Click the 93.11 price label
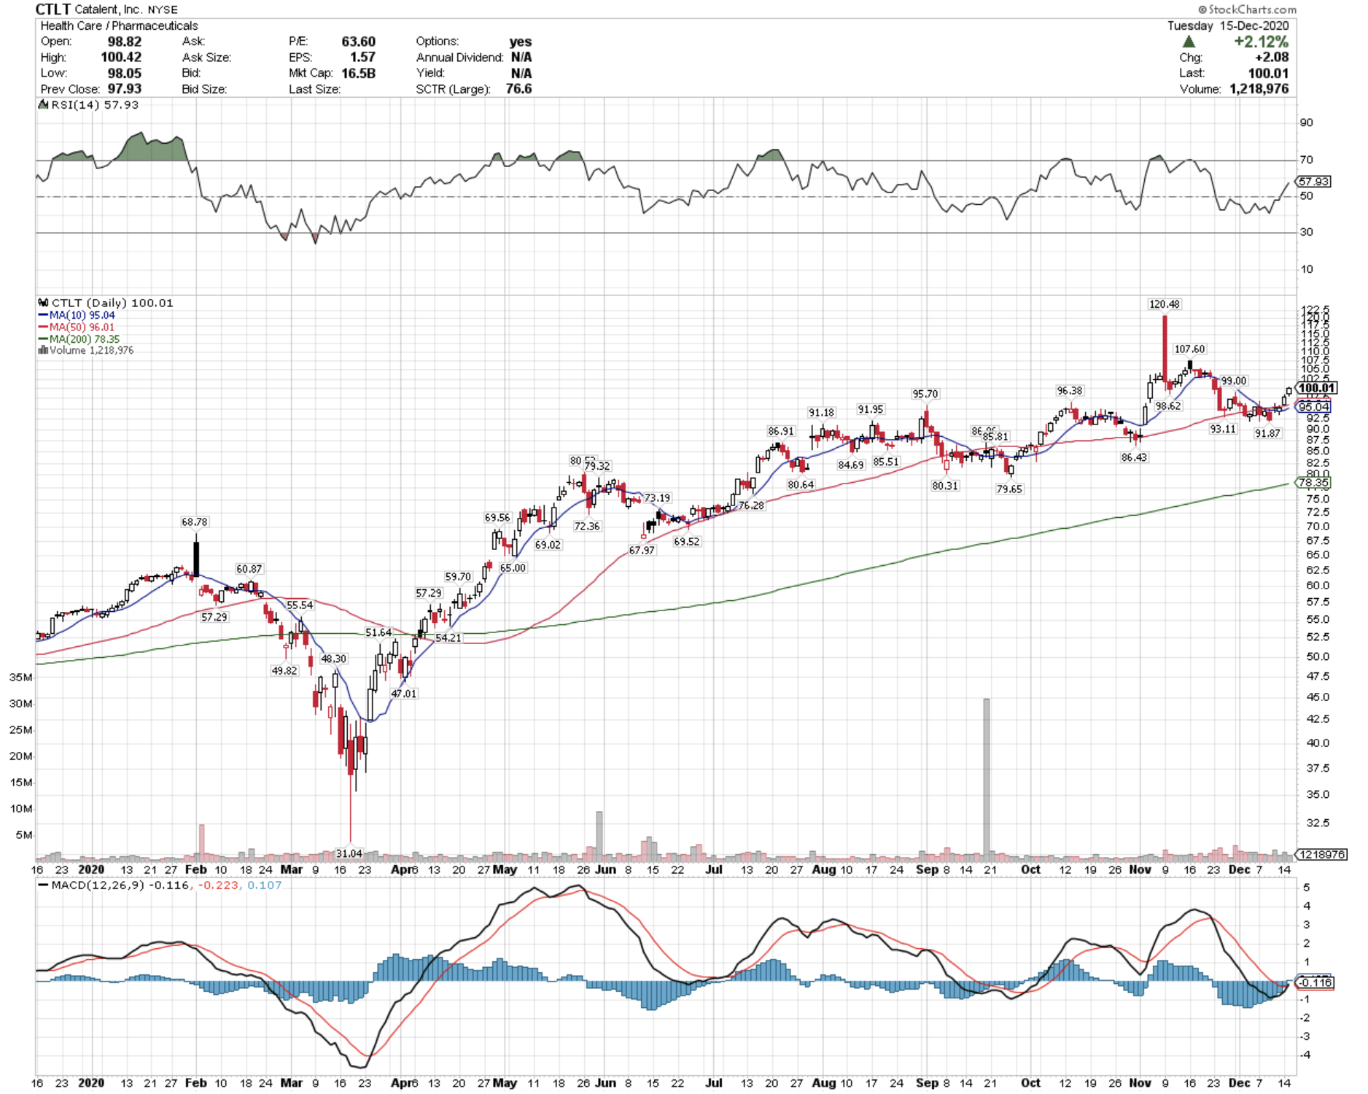The width and height of the screenshot is (1368, 1094). click(1223, 429)
